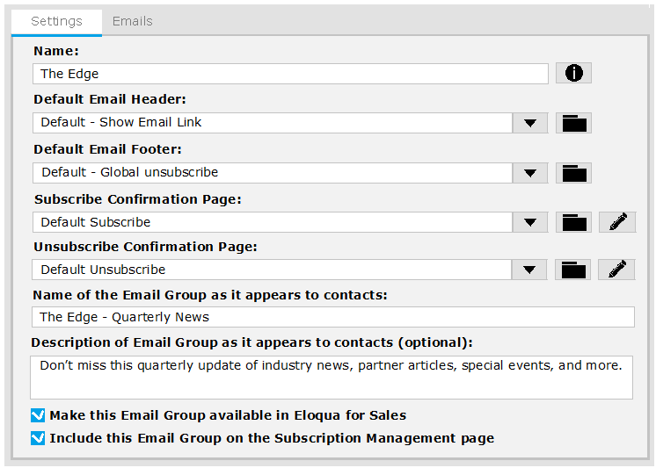Open folder browser for Default Email Footer

(573, 173)
